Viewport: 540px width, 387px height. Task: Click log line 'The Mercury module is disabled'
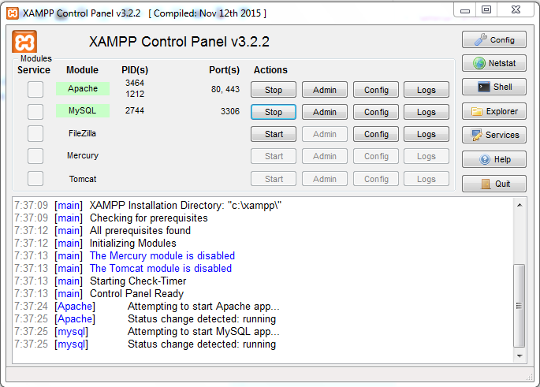(162, 256)
